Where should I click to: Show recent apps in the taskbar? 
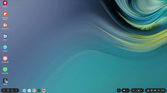click(8, 90)
